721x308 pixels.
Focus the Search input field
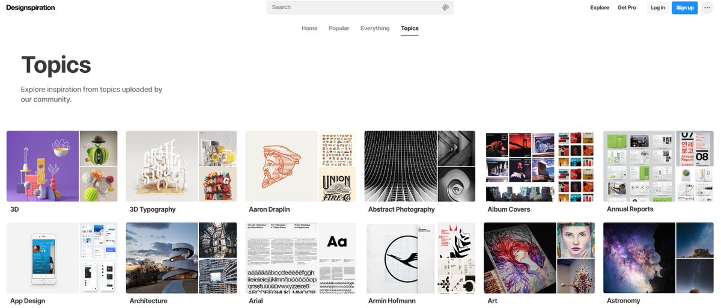360,7
